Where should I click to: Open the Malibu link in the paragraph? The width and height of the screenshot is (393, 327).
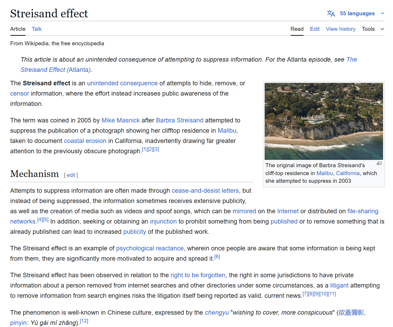[227, 131]
